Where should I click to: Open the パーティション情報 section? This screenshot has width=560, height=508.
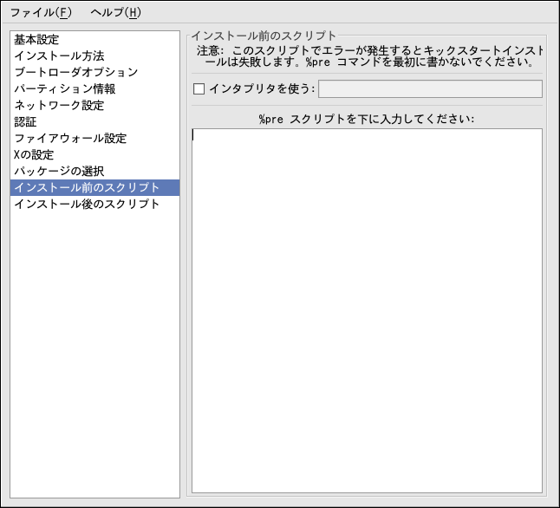coord(64,89)
